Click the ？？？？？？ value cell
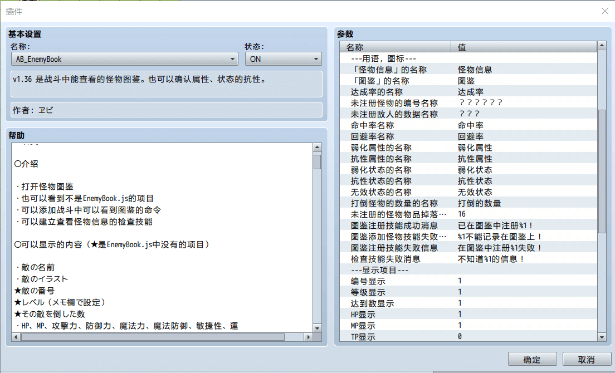This screenshot has width=615, height=373. (480, 102)
